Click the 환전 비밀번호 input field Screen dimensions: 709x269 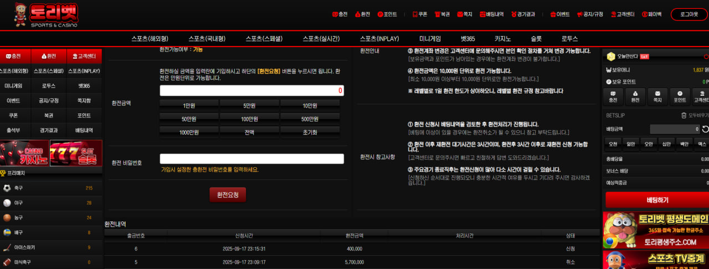tap(251, 159)
